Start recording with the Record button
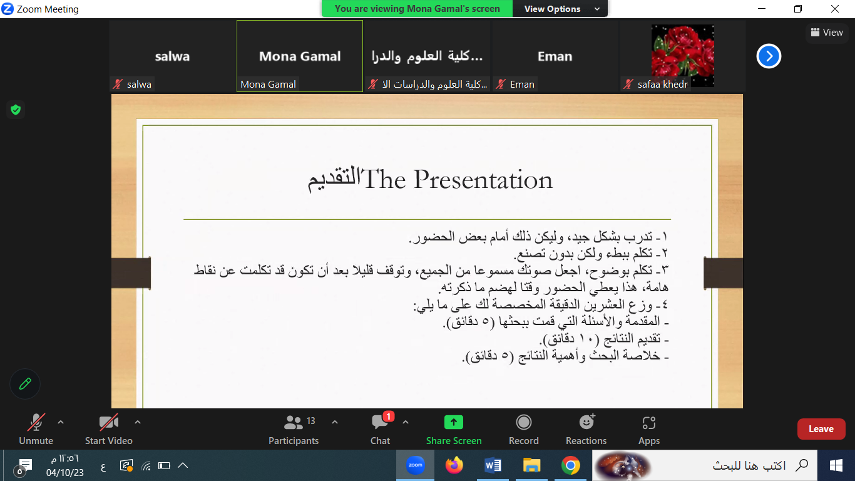855x481 pixels. 524,430
